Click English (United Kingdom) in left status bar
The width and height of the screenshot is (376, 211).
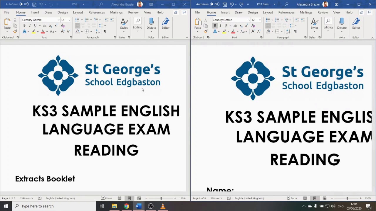[x=60, y=198]
